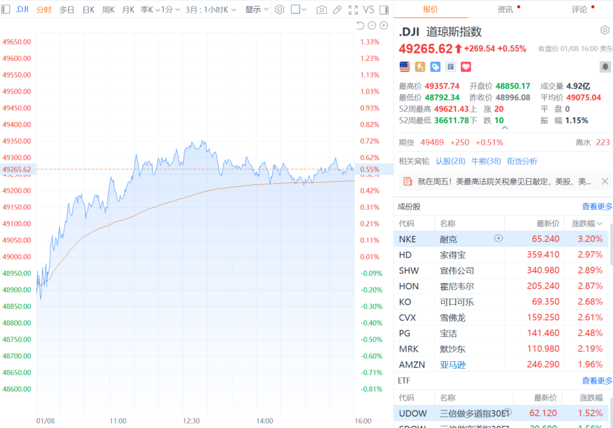
Task: Click the undo reset arrow above chart
Action: click(x=360, y=25)
